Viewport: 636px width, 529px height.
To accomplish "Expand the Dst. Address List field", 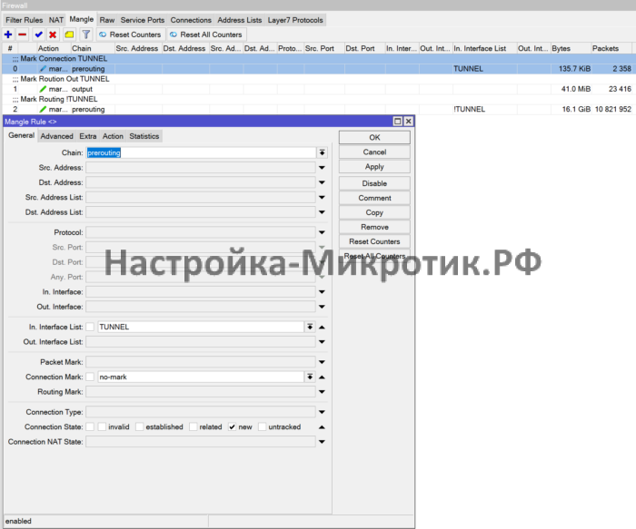I will tap(322, 212).
